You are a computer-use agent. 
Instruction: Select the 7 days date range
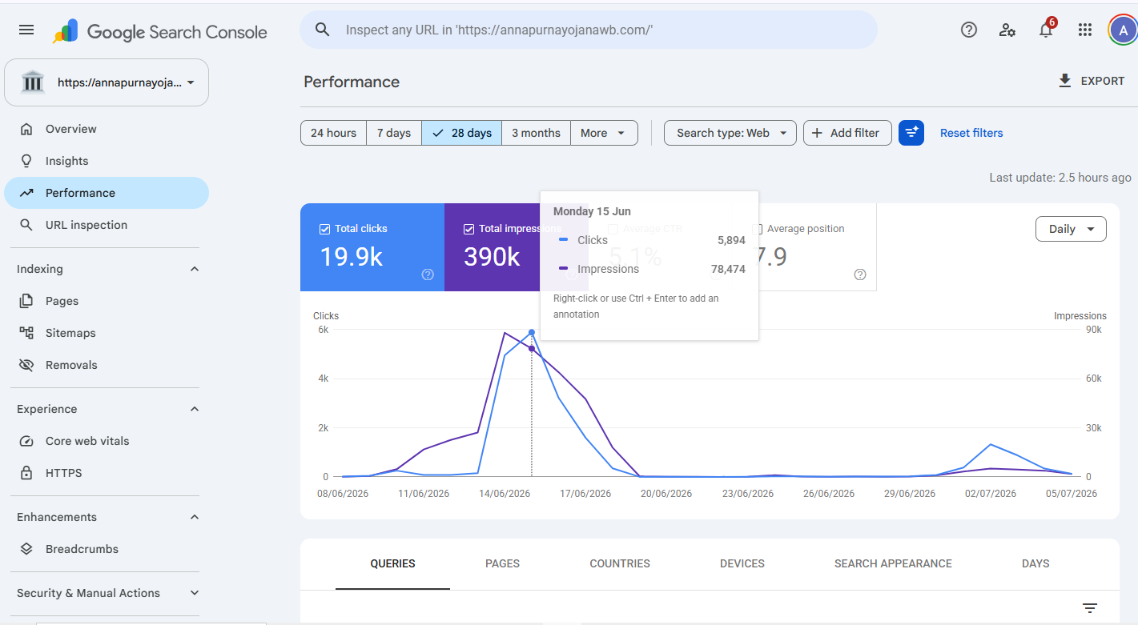pyautogui.click(x=394, y=133)
